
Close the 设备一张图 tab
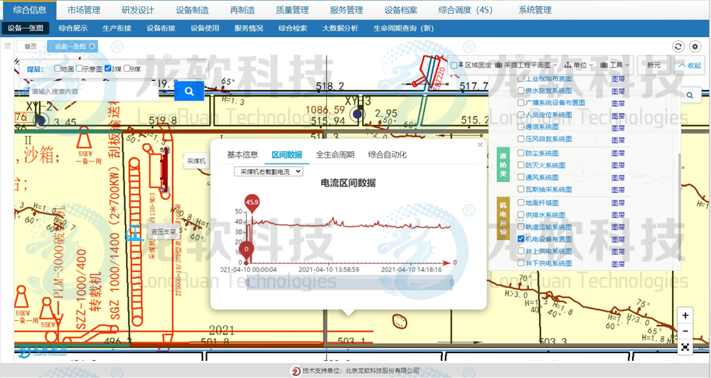coord(92,46)
